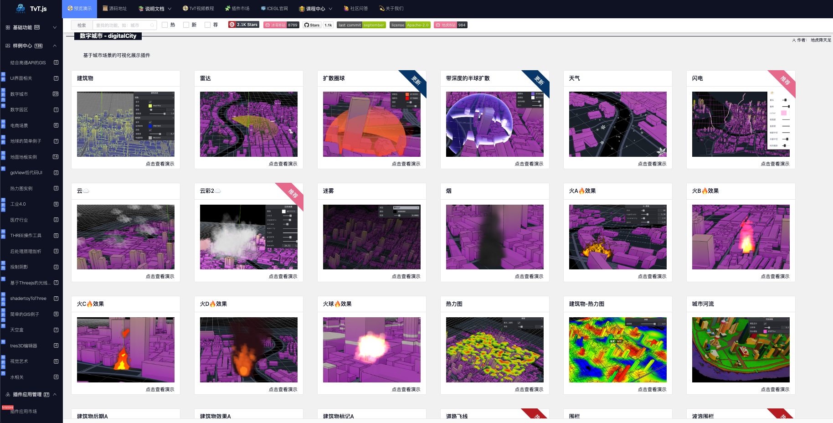
Task: Click the last commit september badge
Action: [x=361, y=25]
